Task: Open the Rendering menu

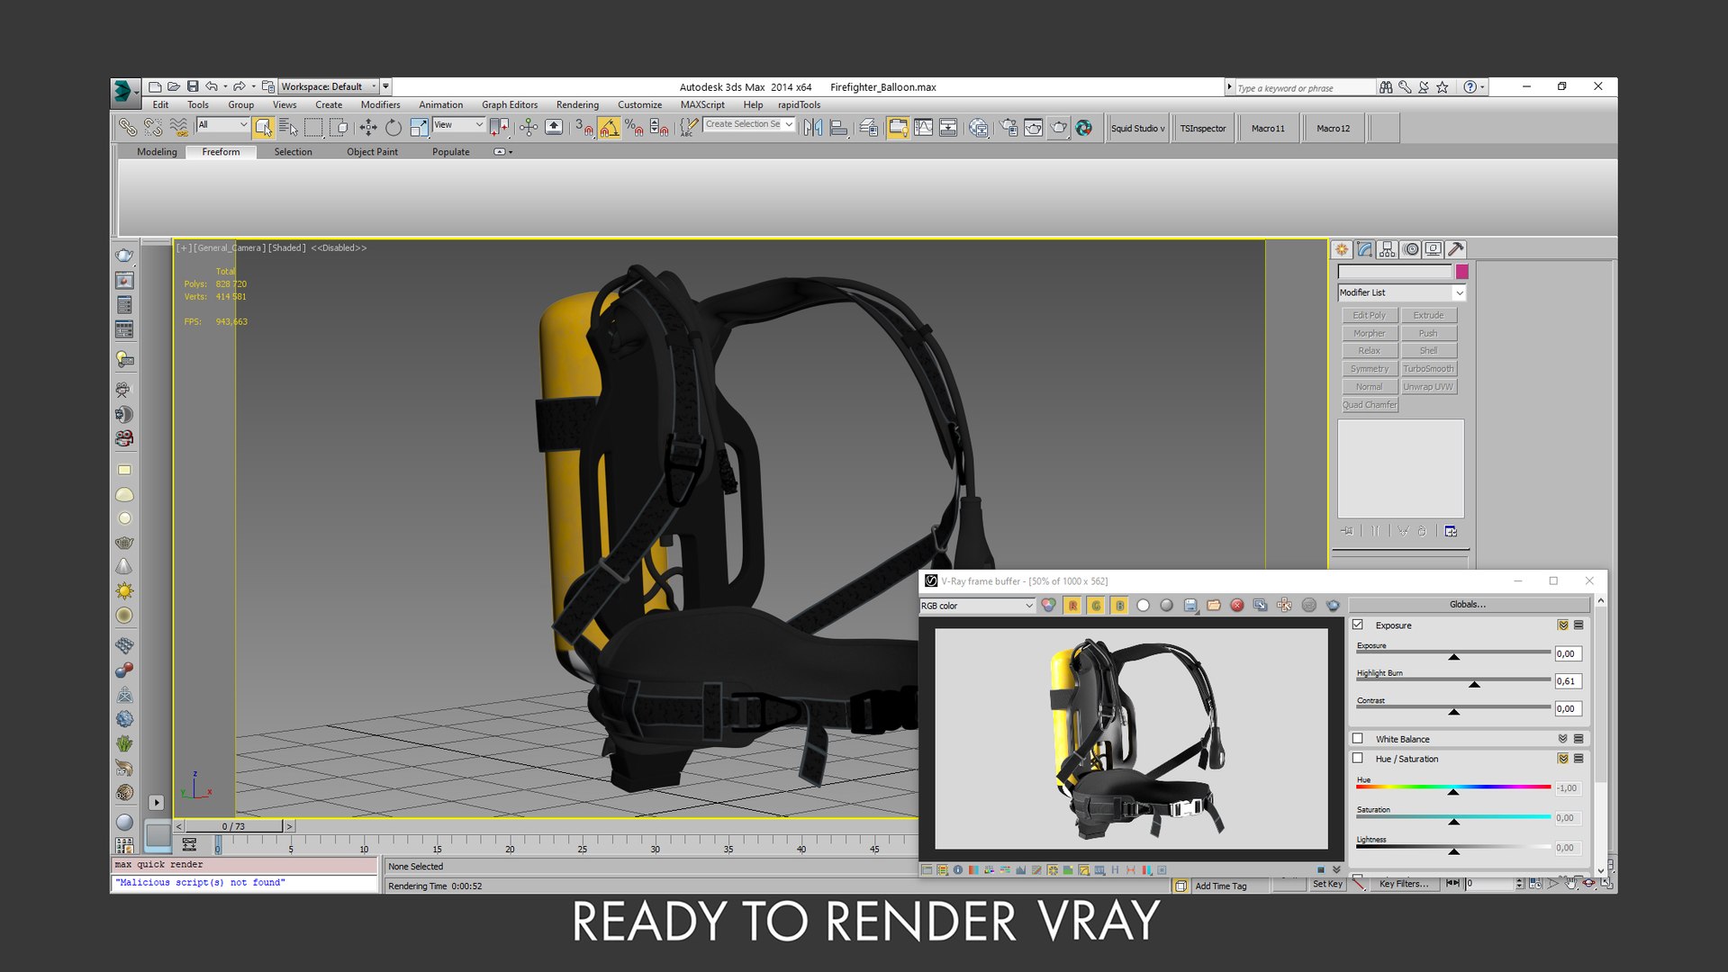Action: point(577,104)
